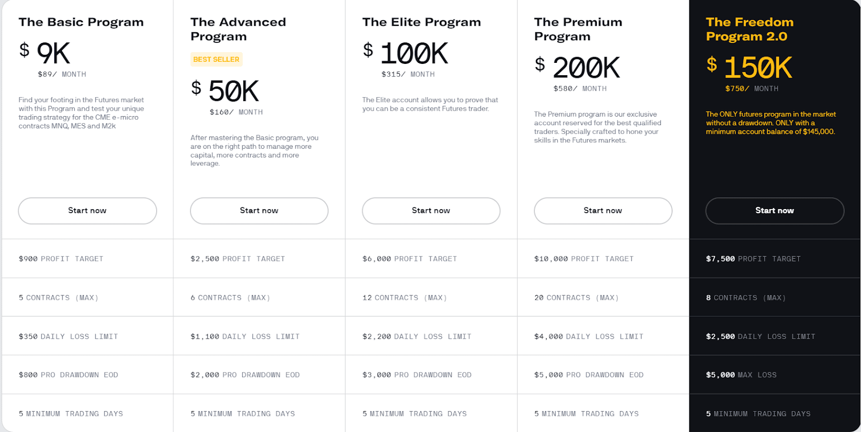Click the $2,000 PRO DRAWDOWN EOD row
The width and height of the screenshot is (861, 432).
(x=259, y=375)
